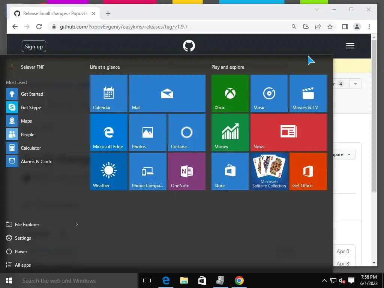Switch to Chrome on the taskbar
The image size is (384, 288).
click(x=239, y=280)
